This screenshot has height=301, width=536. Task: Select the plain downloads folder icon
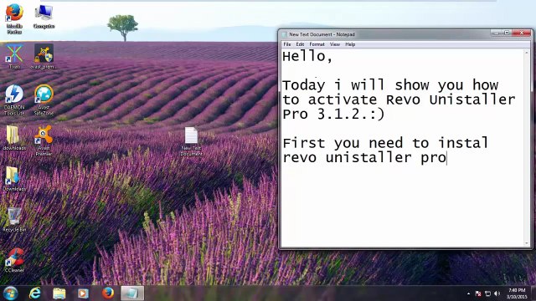click(14, 138)
